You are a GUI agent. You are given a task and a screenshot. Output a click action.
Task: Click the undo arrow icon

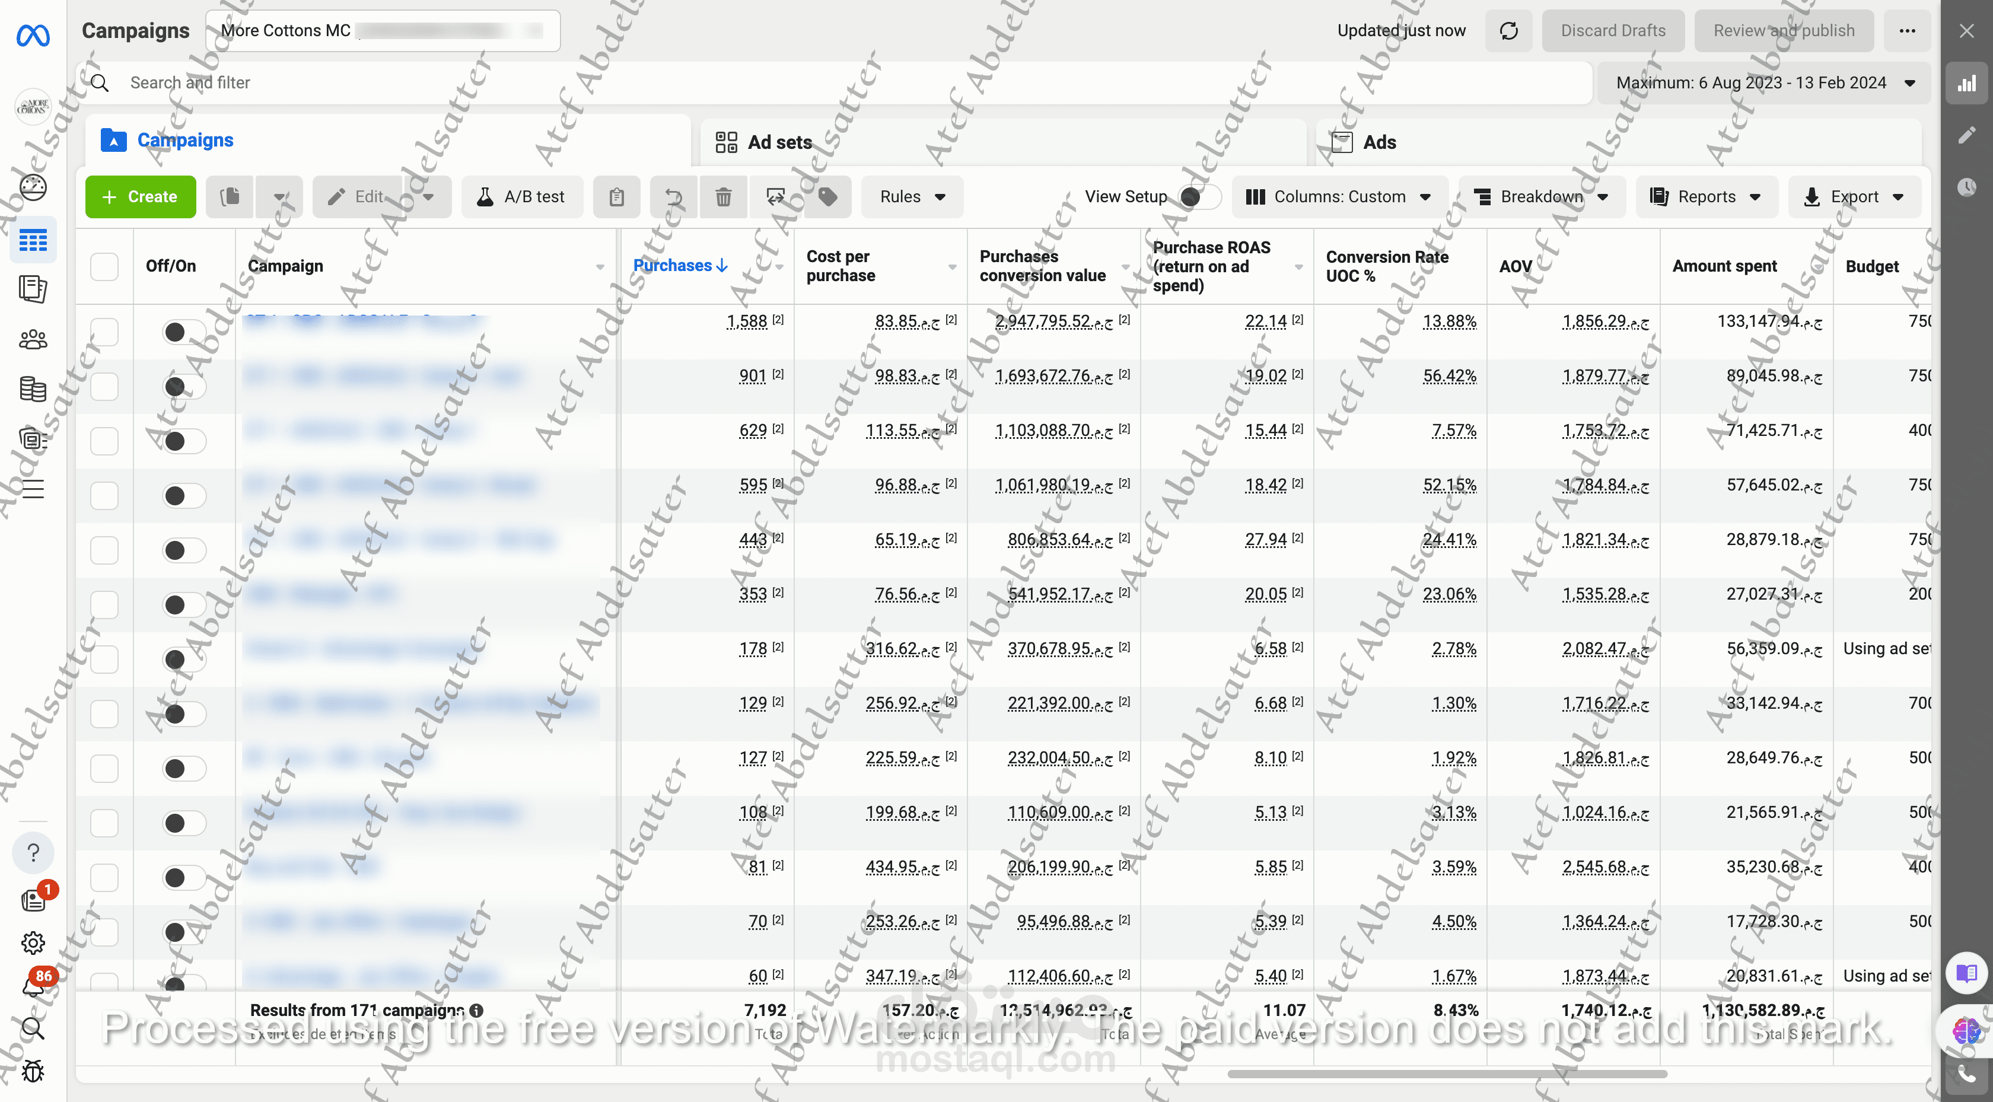tap(674, 196)
